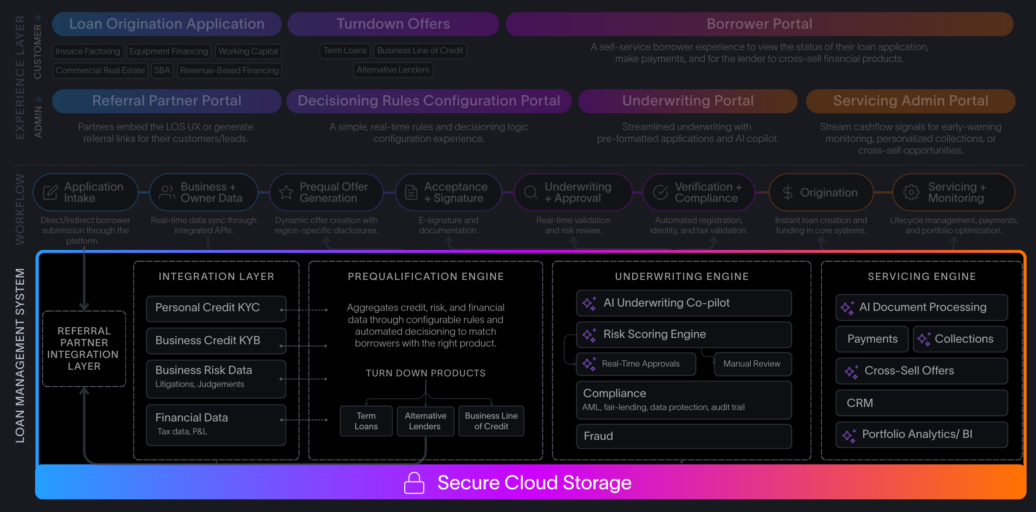Click the checkmark icon in Verification + Compliance
Image resolution: width=1036 pixels, height=512 pixels.
[x=660, y=192]
